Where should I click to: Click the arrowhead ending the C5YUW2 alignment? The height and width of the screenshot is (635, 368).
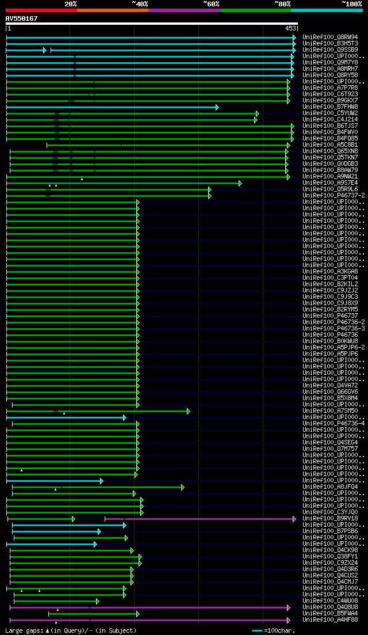coord(257,114)
